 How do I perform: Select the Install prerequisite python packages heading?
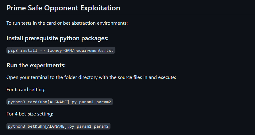pyautogui.click(x=57, y=38)
